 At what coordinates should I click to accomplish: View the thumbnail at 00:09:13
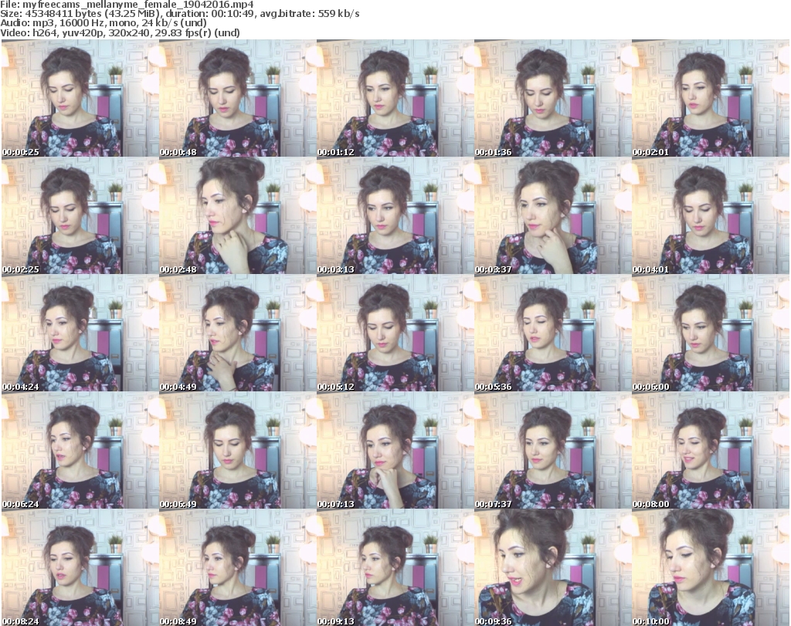(x=395, y=567)
